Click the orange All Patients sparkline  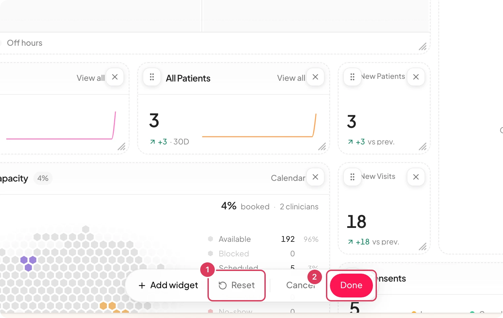coord(259,125)
